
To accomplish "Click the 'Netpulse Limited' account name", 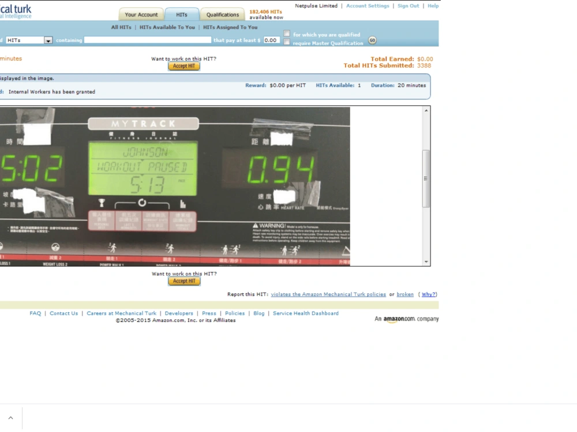I will coord(316,6).
